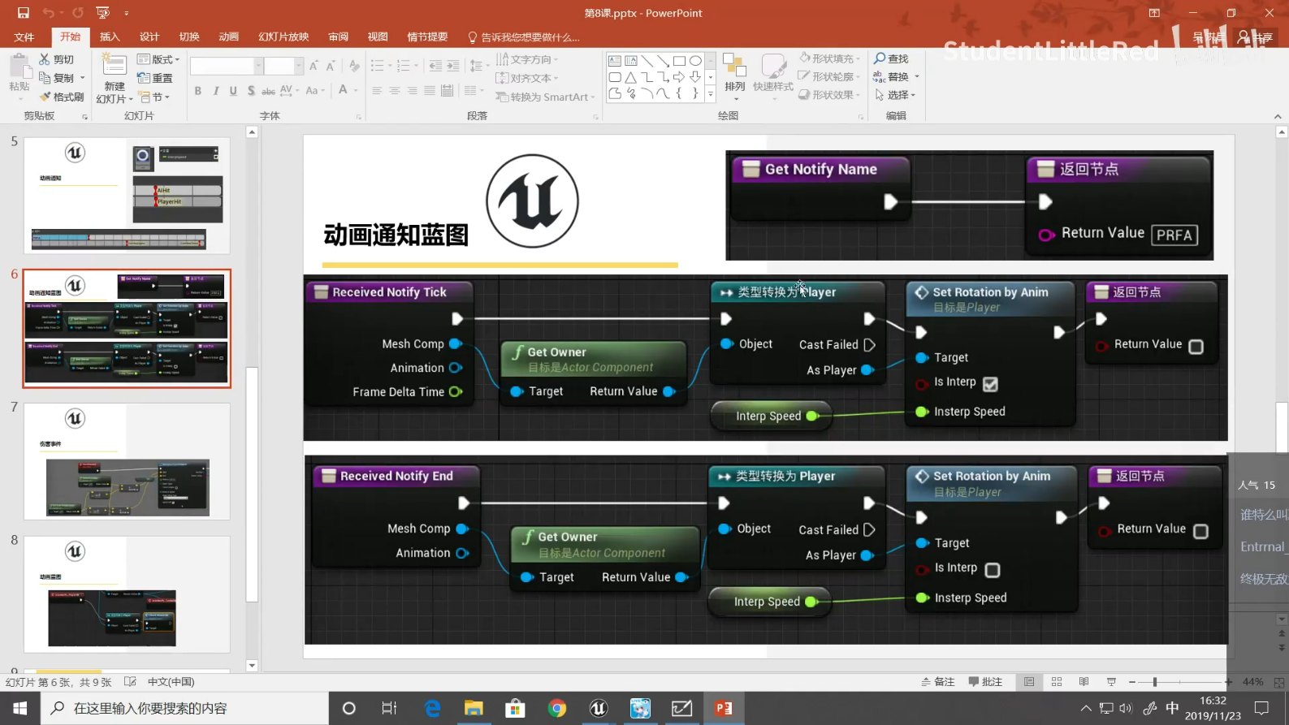Click zoom out minus button

pos(1132,682)
